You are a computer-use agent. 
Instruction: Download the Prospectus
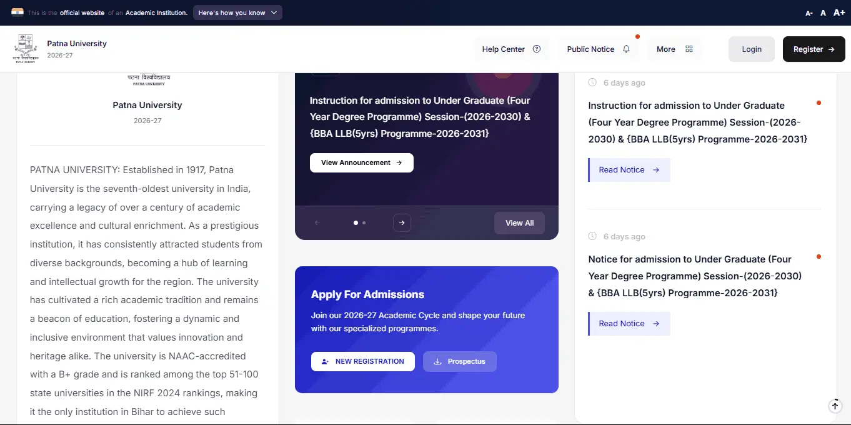[460, 361]
